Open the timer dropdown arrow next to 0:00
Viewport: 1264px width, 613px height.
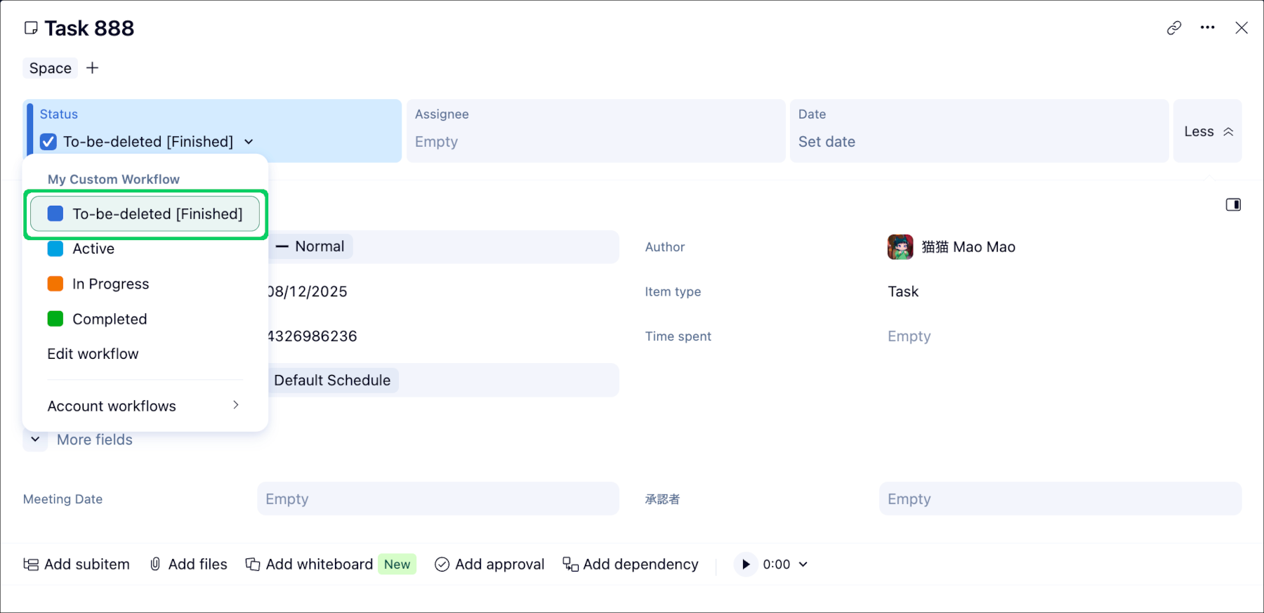pos(803,565)
